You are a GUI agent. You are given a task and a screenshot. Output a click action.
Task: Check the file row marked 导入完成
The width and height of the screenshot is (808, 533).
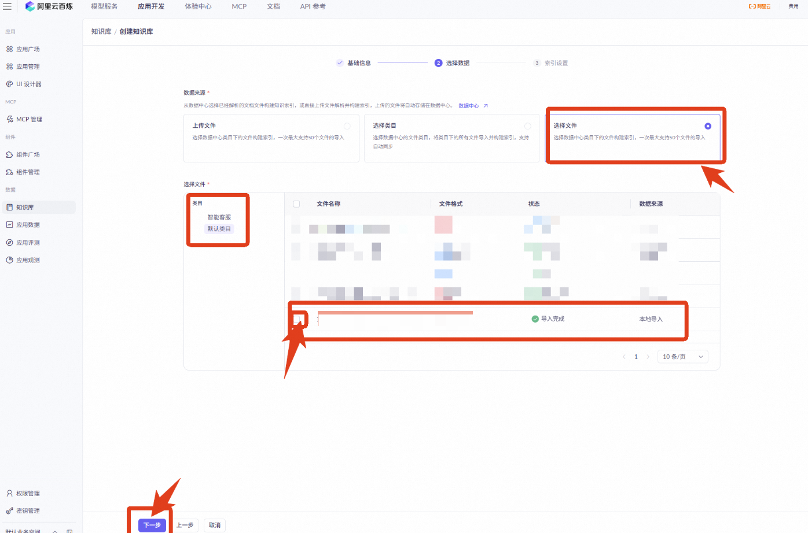coord(298,319)
